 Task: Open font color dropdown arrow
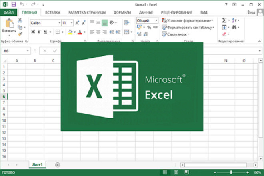[x=84, y=32]
